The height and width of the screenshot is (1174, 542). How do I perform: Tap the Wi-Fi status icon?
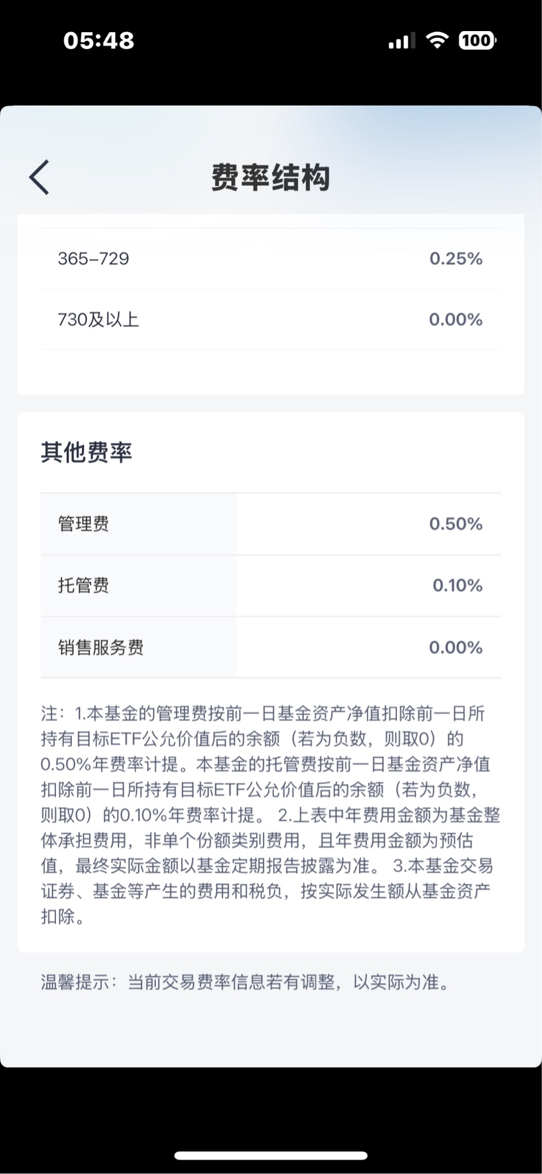tap(437, 40)
